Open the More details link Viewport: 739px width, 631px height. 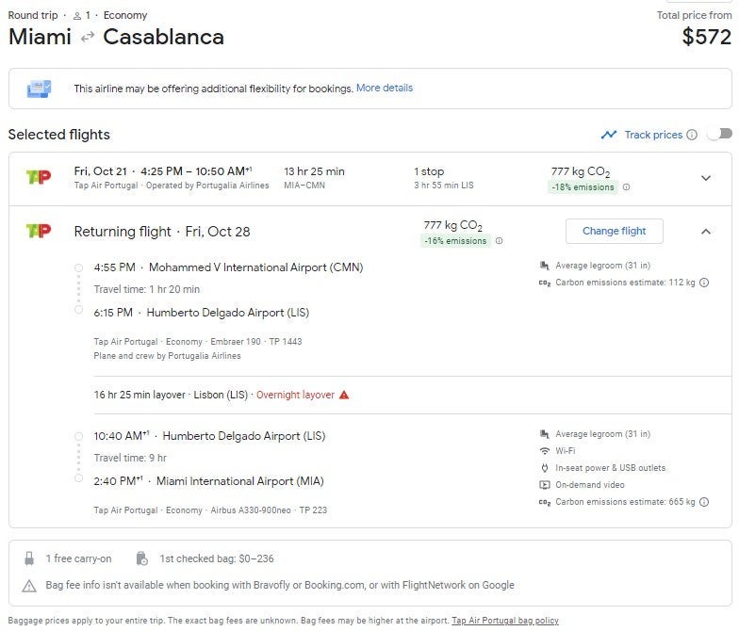pyautogui.click(x=384, y=89)
